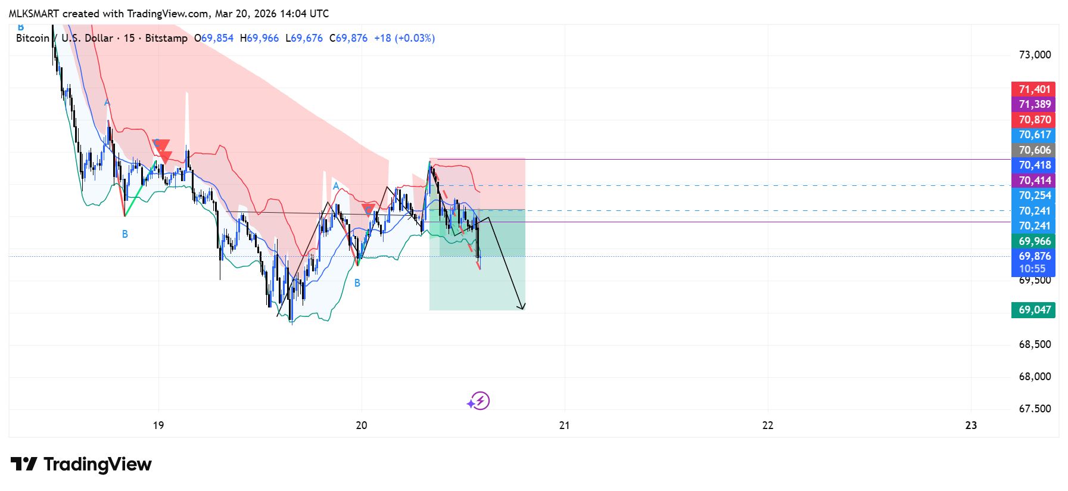1068x491 pixels.
Task: Click the Bitstamp exchange name in header
Action: (166, 38)
